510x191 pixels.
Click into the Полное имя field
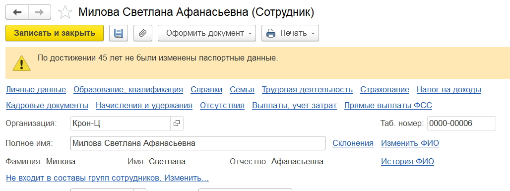(x=198, y=143)
